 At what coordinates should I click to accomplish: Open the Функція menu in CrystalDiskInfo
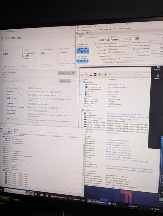[x=94, y=30]
